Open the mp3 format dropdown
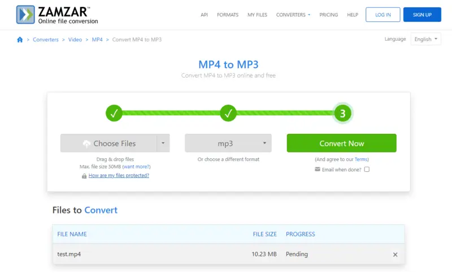This screenshot has height=278, width=452. (x=228, y=143)
